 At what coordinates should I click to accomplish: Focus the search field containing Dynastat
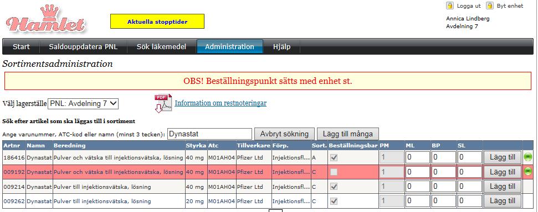[x=210, y=134]
